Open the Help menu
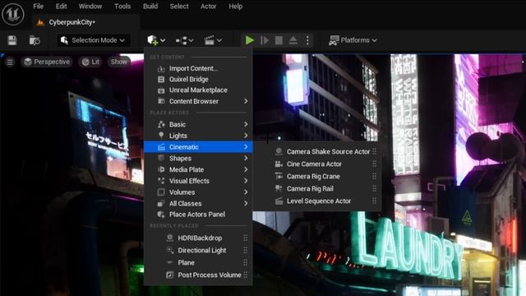The width and height of the screenshot is (526, 296). [x=236, y=6]
